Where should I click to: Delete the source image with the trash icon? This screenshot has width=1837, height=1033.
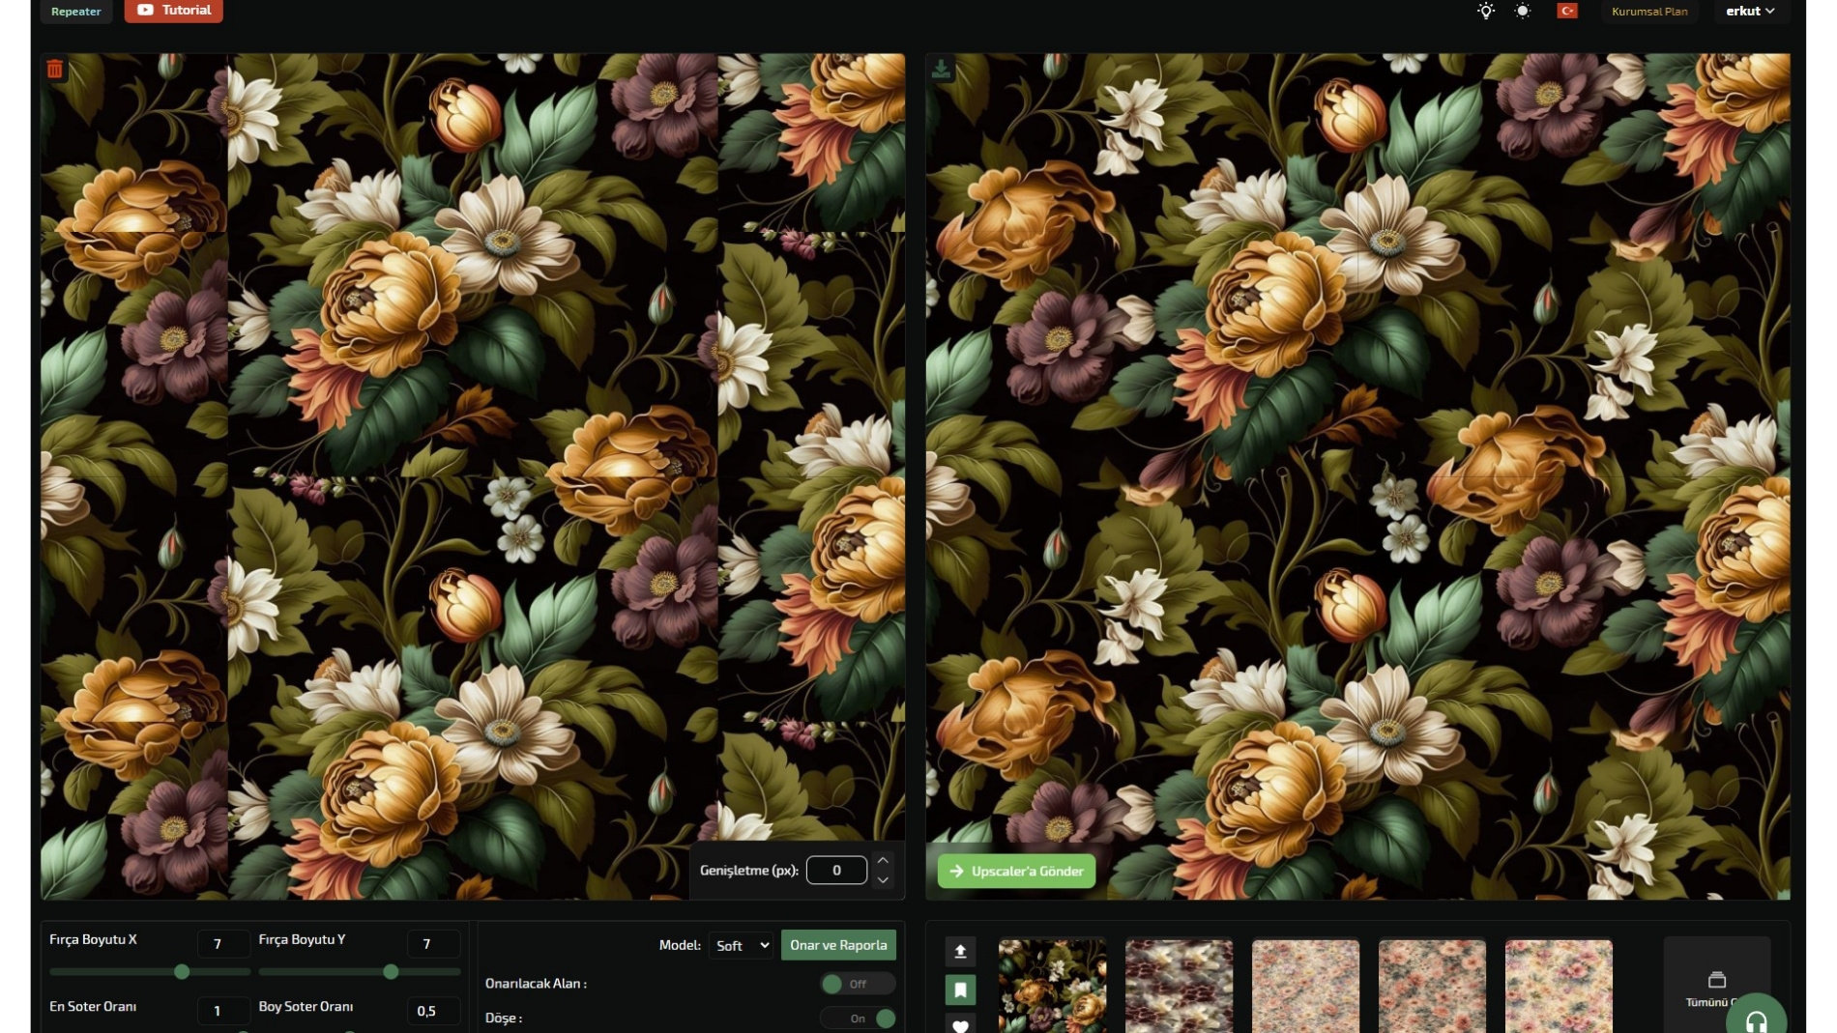pos(55,69)
